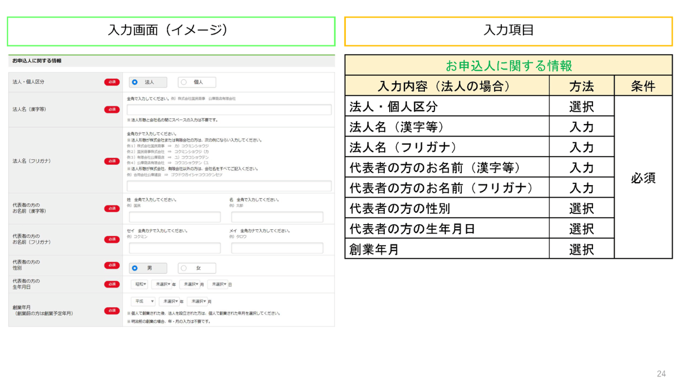Click the table row label 創業年月
The image size is (679, 382).
click(375, 249)
